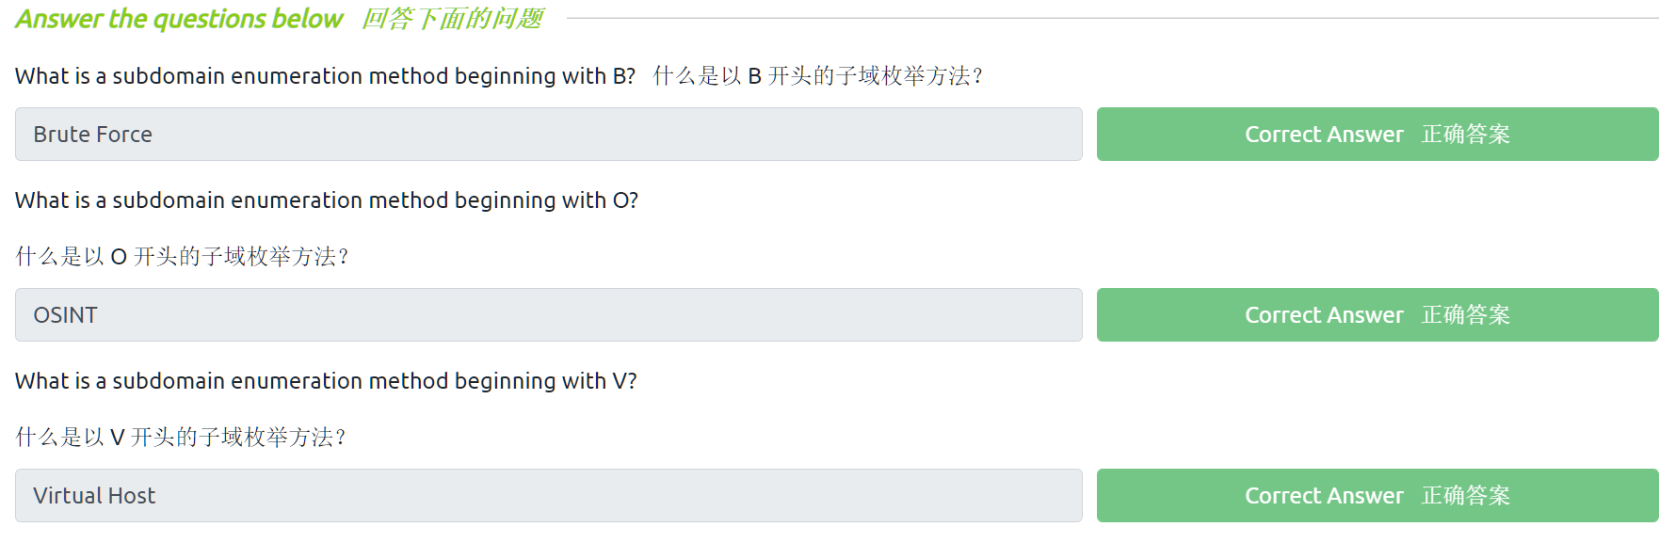Place cursor after the text 'OSINT'
This screenshot has width=1675, height=543.
100,315
